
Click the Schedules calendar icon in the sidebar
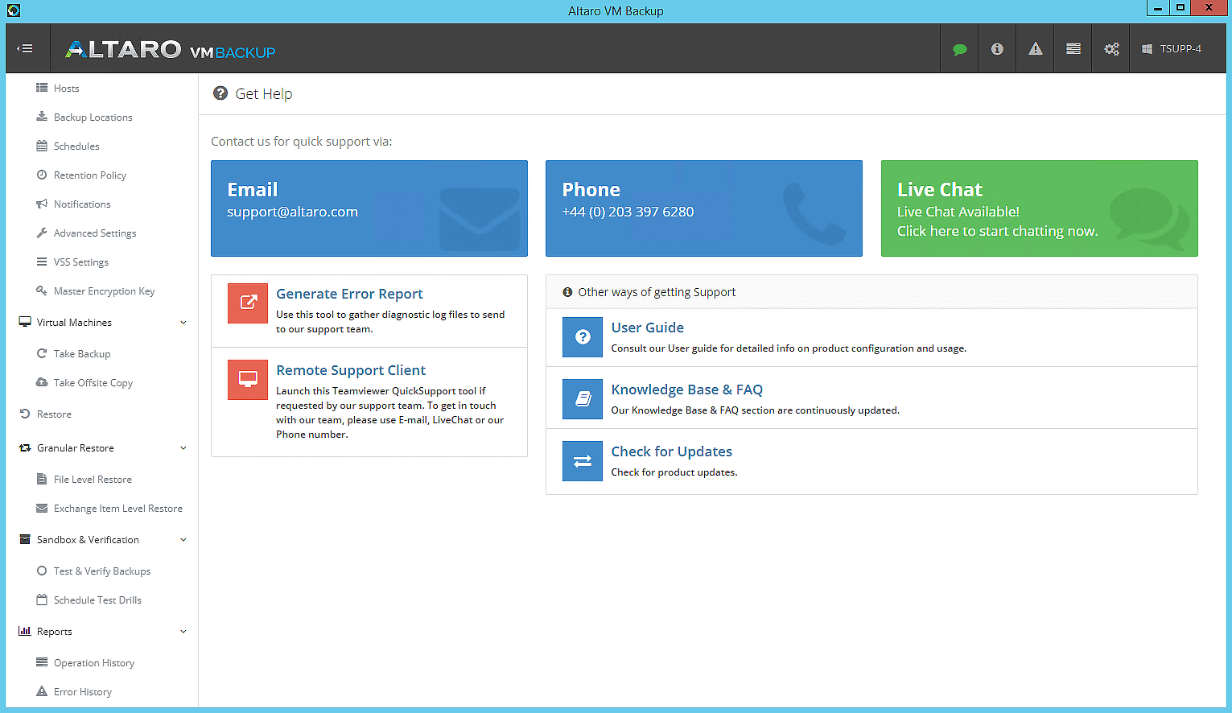tap(42, 146)
